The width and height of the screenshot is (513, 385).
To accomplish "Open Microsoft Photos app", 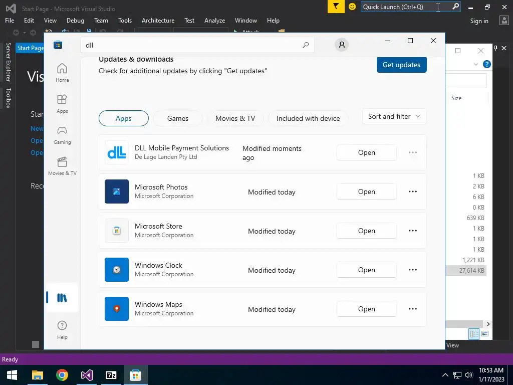I will coord(366,191).
